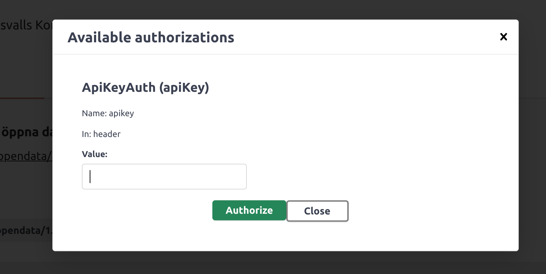
Task: Click the "(apiKey)" type in the heading
Action: coord(184,87)
